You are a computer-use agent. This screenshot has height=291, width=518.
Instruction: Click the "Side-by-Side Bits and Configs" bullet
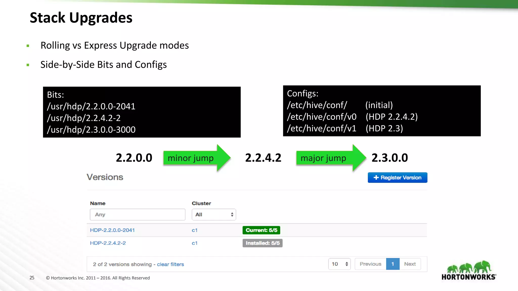[x=104, y=65]
